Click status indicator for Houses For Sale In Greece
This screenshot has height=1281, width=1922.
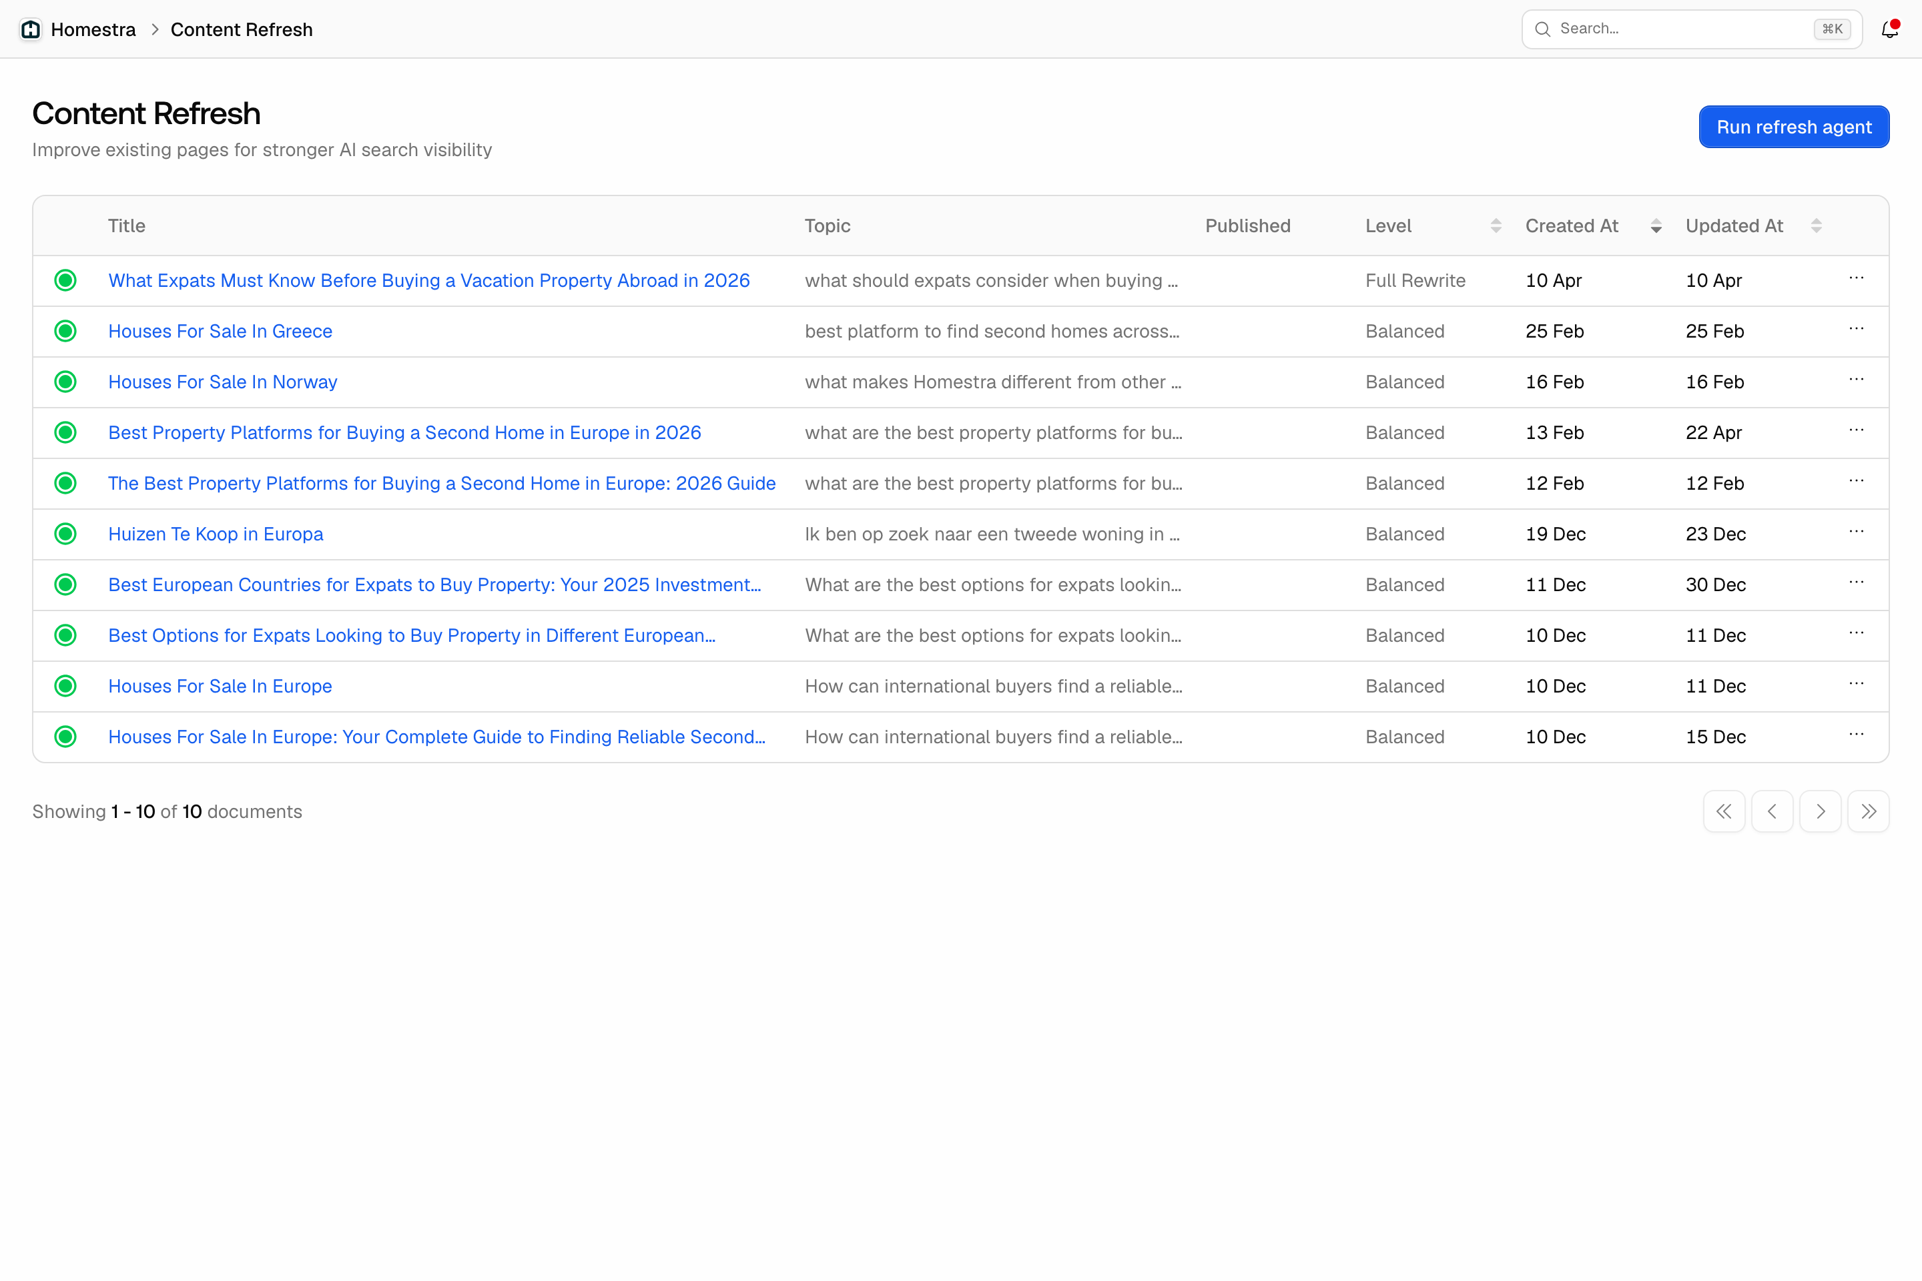(x=65, y=331)
